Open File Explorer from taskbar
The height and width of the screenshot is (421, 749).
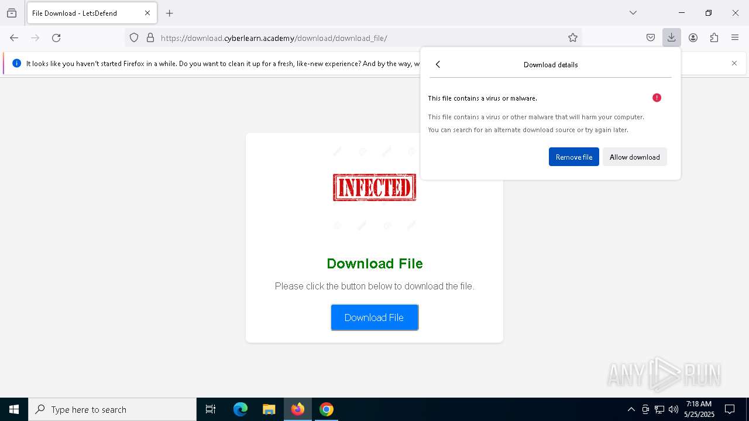coord(269,409)
